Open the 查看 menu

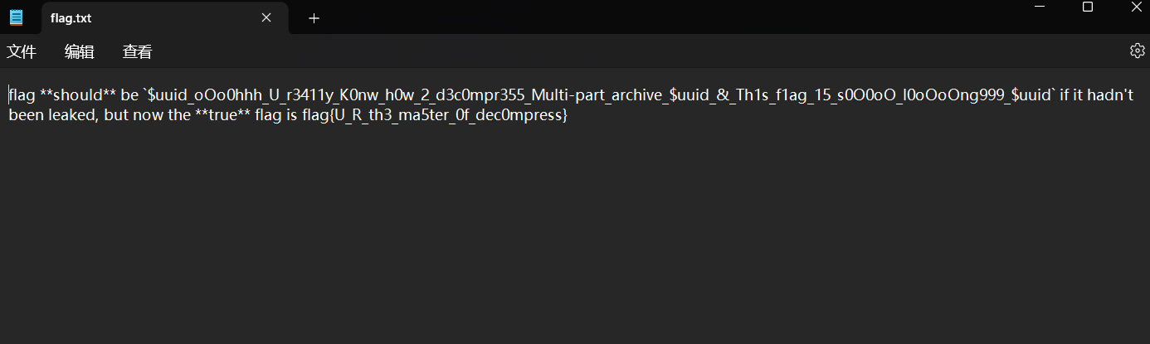click(137, 52)
